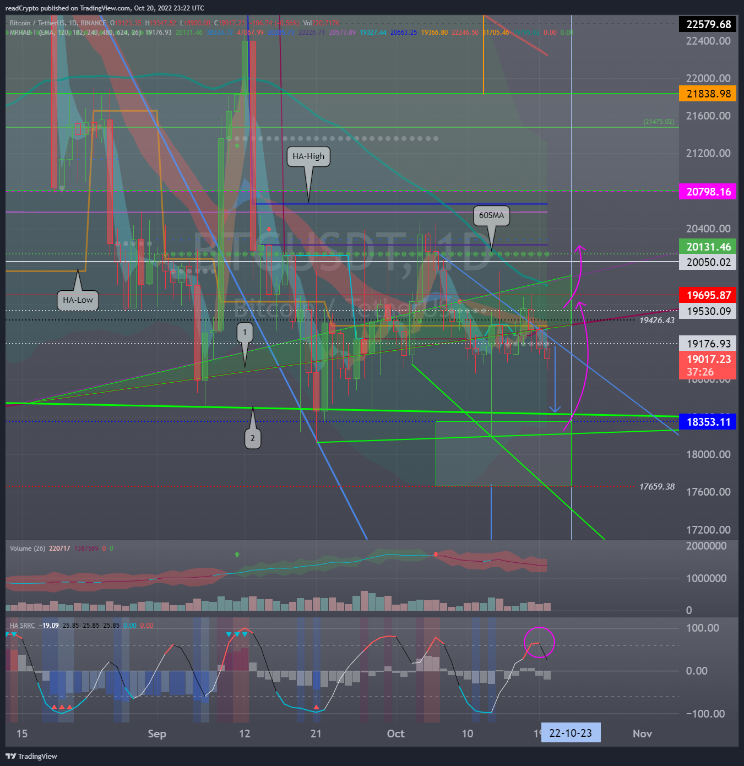Click the 220717 volume value

59,548
